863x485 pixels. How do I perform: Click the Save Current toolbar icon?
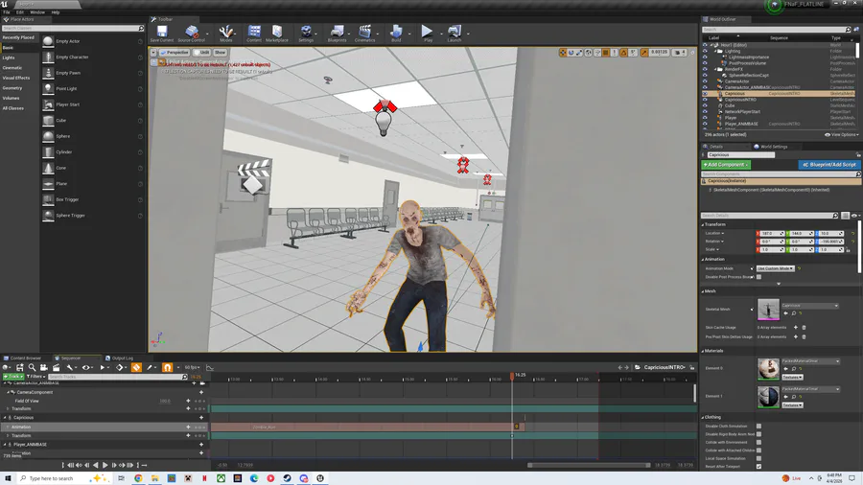coord(162,34)
